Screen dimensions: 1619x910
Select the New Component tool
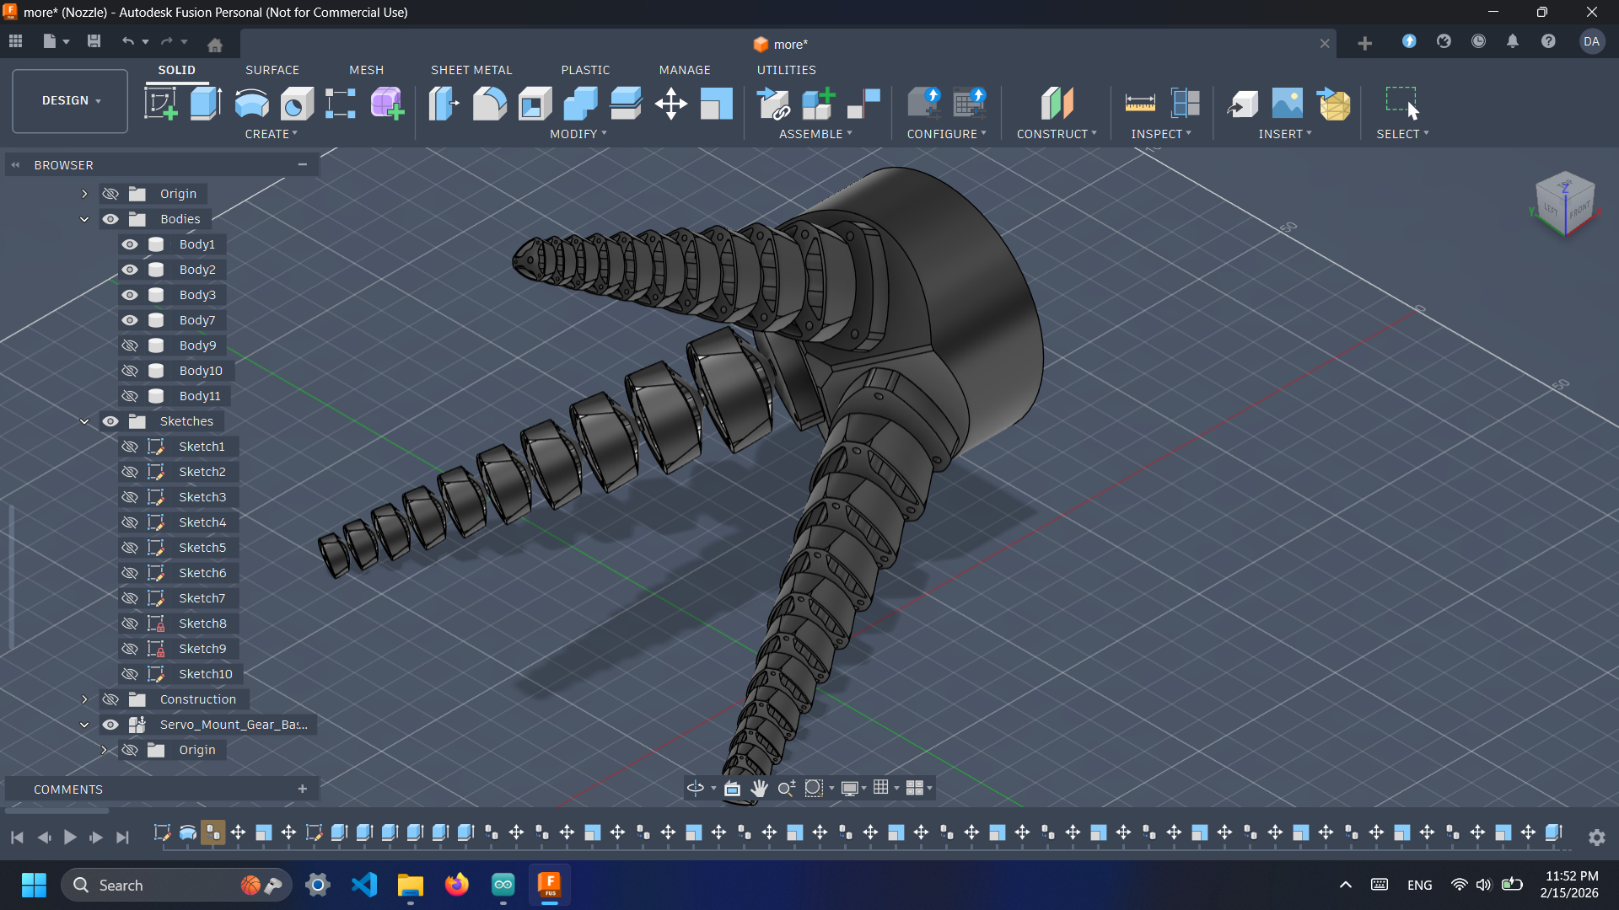tap(818, 104)
